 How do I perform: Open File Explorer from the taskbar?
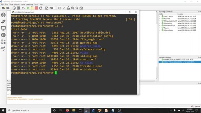click(74, 110)
